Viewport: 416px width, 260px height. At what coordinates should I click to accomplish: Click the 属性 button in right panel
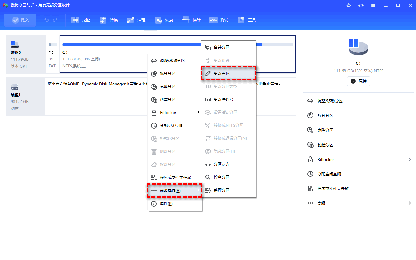coord(358,81)
